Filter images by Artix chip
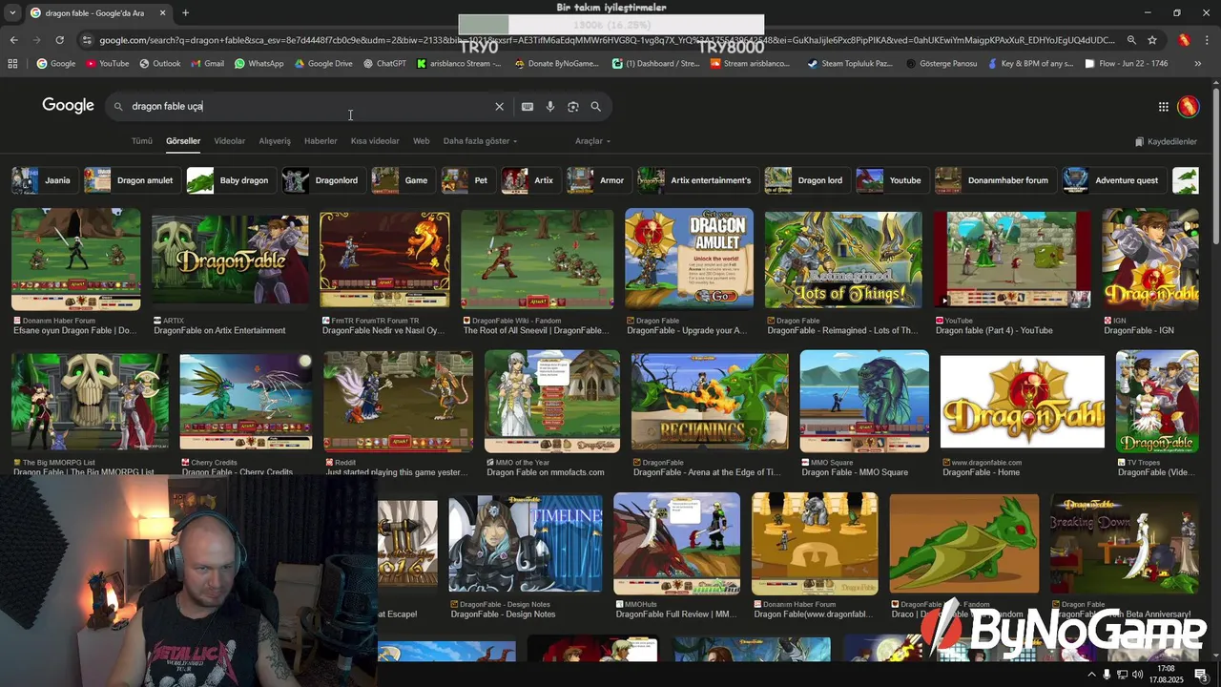This screenshot has height=687, width=1221. click(x=529, y=180)
